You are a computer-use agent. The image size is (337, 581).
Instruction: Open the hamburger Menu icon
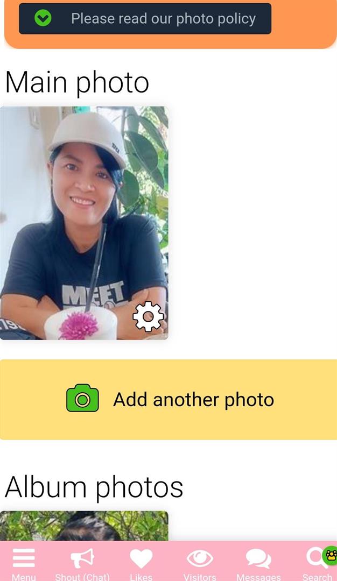click(24, 558)
